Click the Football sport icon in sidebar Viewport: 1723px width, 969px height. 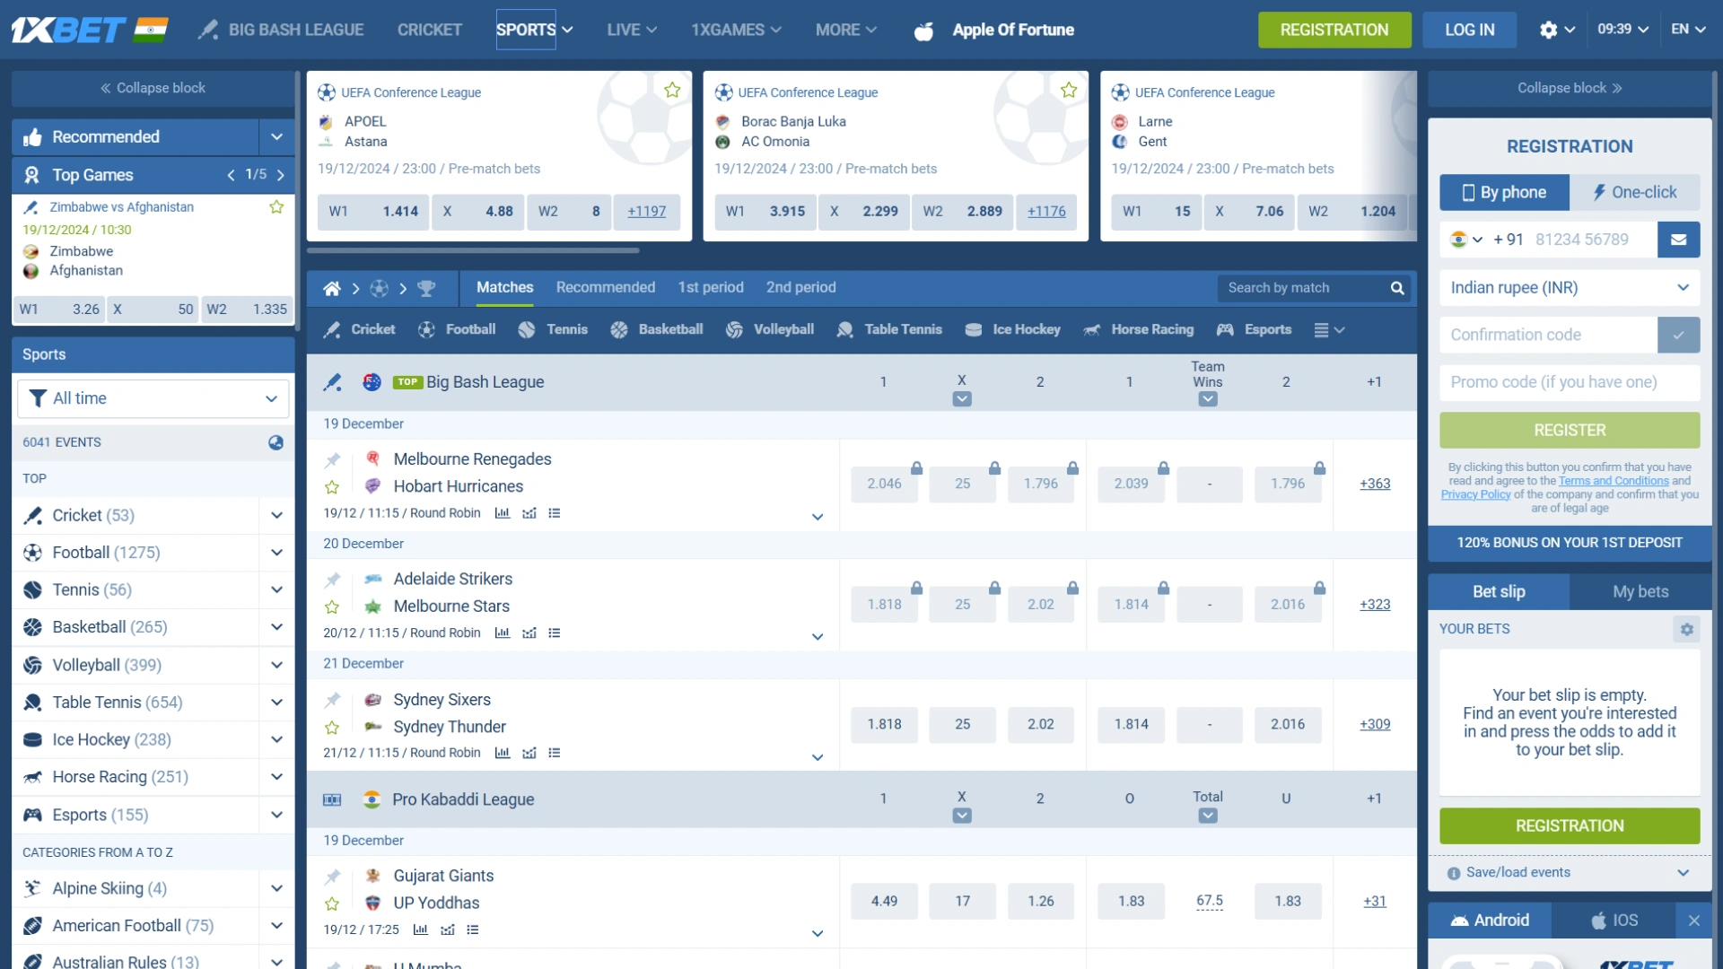tap(34, 552)
